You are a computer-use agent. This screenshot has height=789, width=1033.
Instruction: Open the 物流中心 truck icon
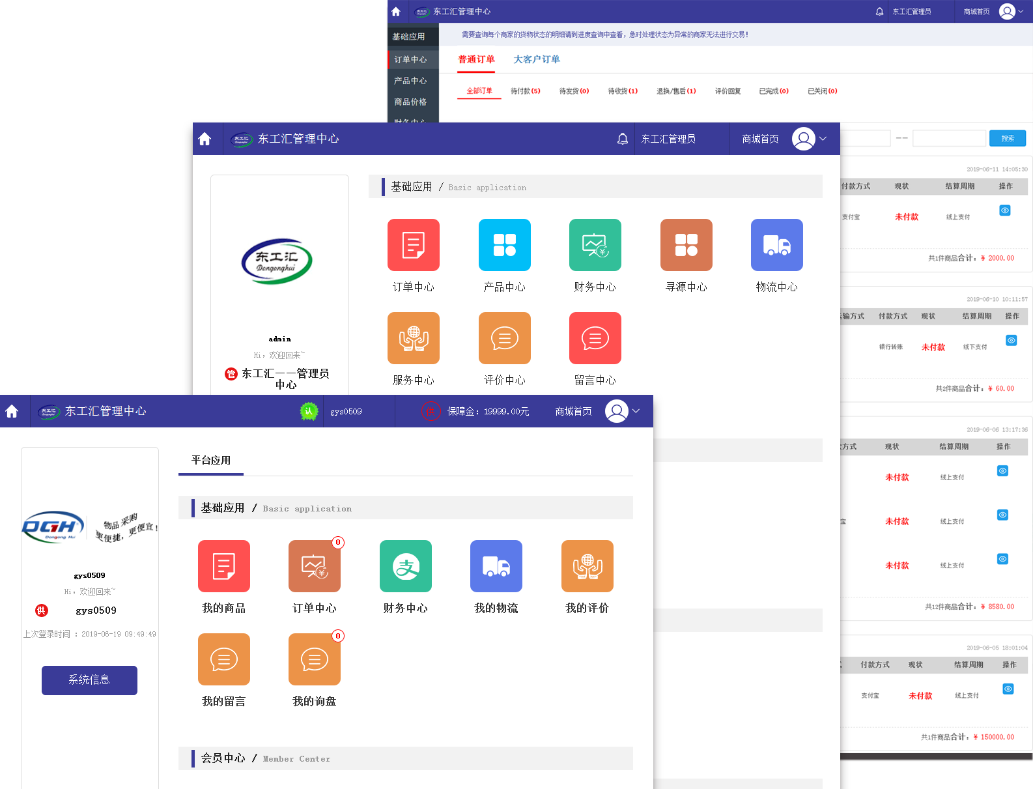[776, 245]
